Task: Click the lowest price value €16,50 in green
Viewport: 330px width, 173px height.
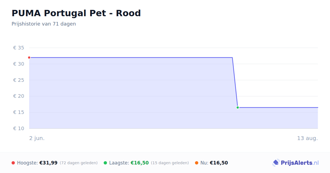Action: tap(140, 163)
